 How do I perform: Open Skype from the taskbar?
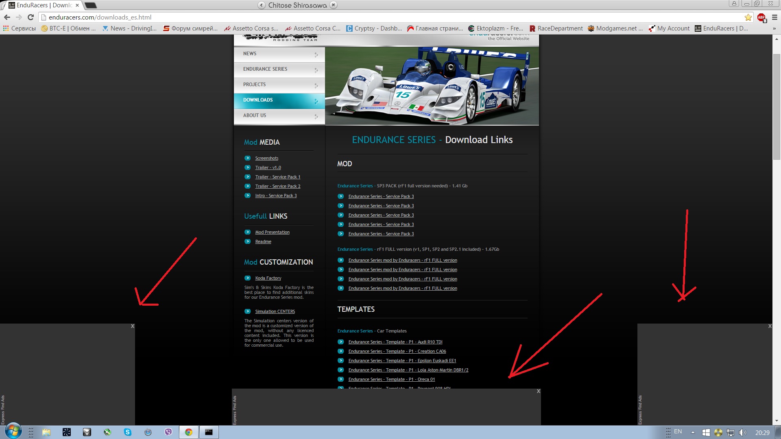click(x=128, y=432)
